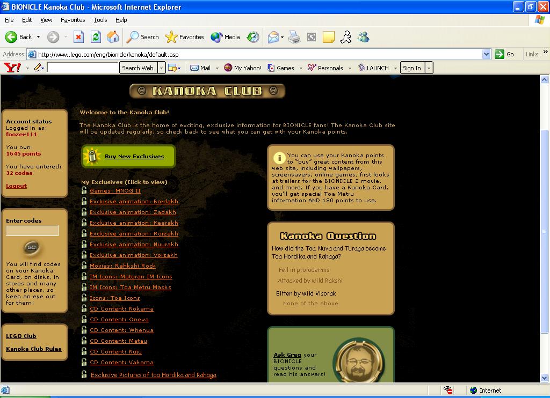Screen dimensions: 550x398
Task: Open Exclusive animation: Bordakh
Action: pos(134,202)
